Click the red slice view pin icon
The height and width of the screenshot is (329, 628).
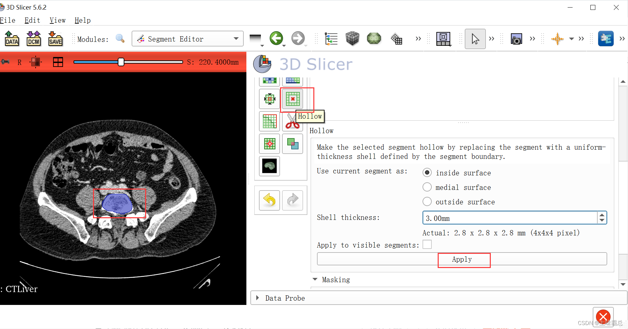click(x=5, y=62)
